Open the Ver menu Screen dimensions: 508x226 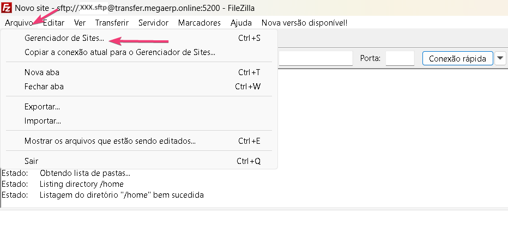coord(80,23)
